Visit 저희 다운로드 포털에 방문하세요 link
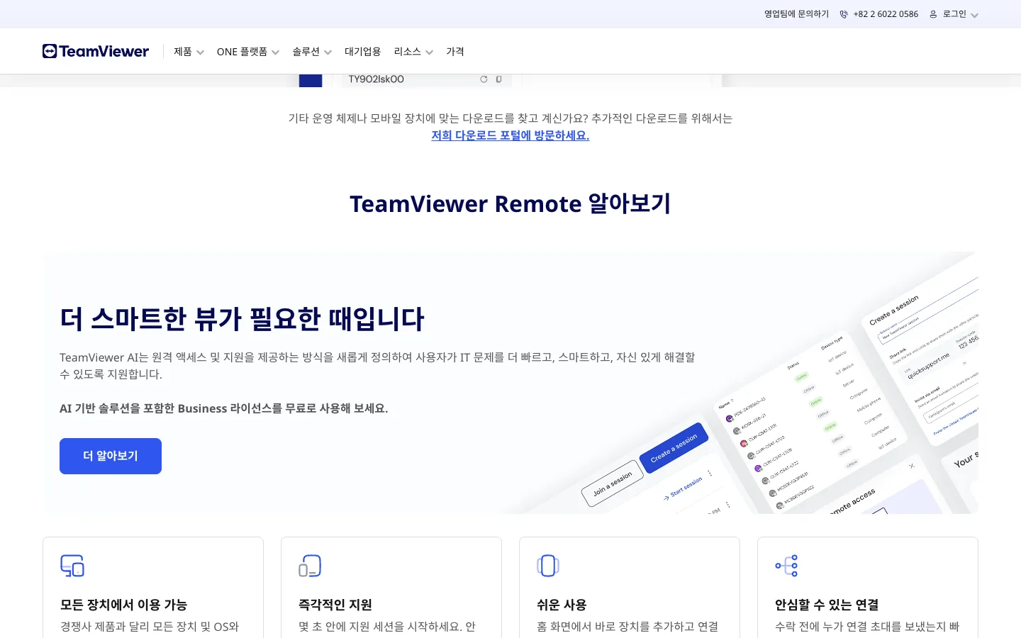This screenshot has width=1021, height=638. pos(510,135)
